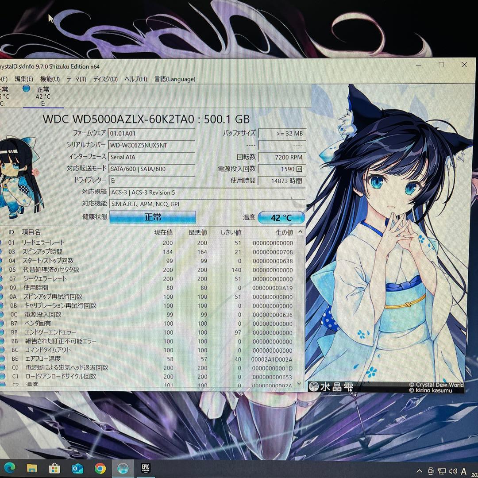Open CrystalDiskInfo from the taskbar
The width and height of the screenshot is (478, 478).
pos(123,468)
